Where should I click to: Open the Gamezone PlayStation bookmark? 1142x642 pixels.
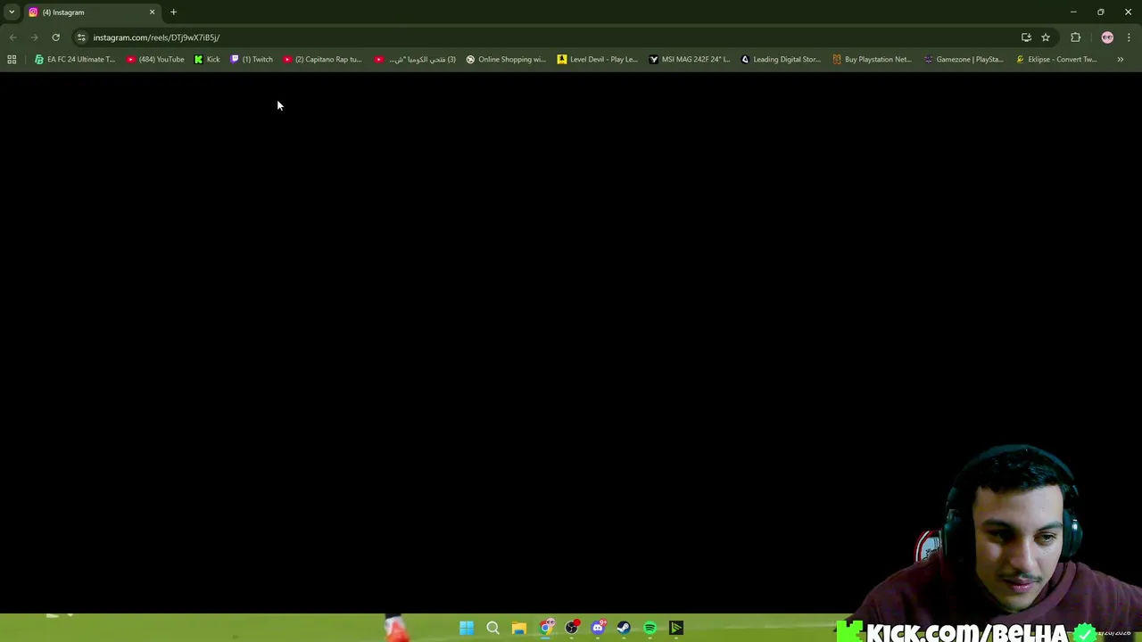pyautogui.click(x=964, y=60)
